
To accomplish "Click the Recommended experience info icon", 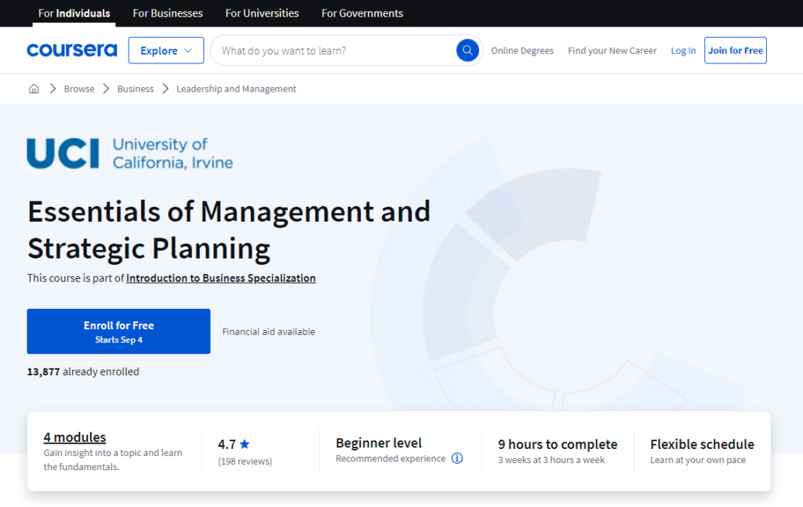I will [457, 458].
